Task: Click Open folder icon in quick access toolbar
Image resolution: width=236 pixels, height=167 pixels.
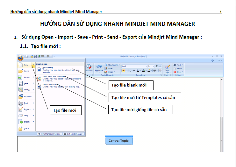Action: pyautogui.click(x=32, y=57)
